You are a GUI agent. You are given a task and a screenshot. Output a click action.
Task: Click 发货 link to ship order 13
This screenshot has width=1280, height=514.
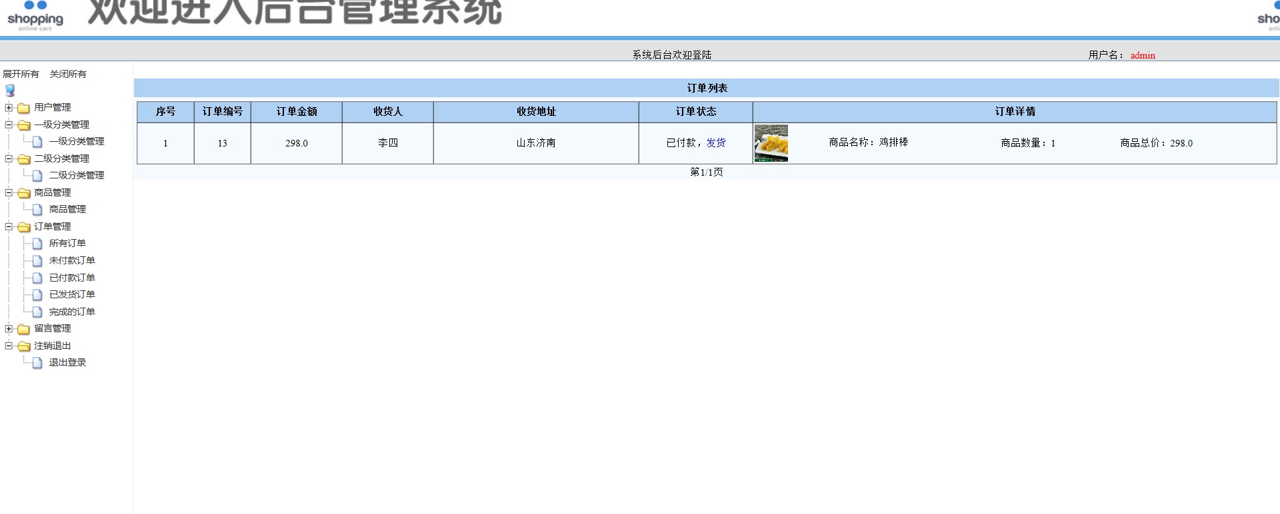(716, 143)
